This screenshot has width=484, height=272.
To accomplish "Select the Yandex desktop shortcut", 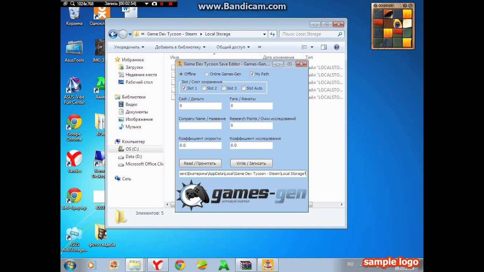I will pyautogui.click(x=74, y=162).
